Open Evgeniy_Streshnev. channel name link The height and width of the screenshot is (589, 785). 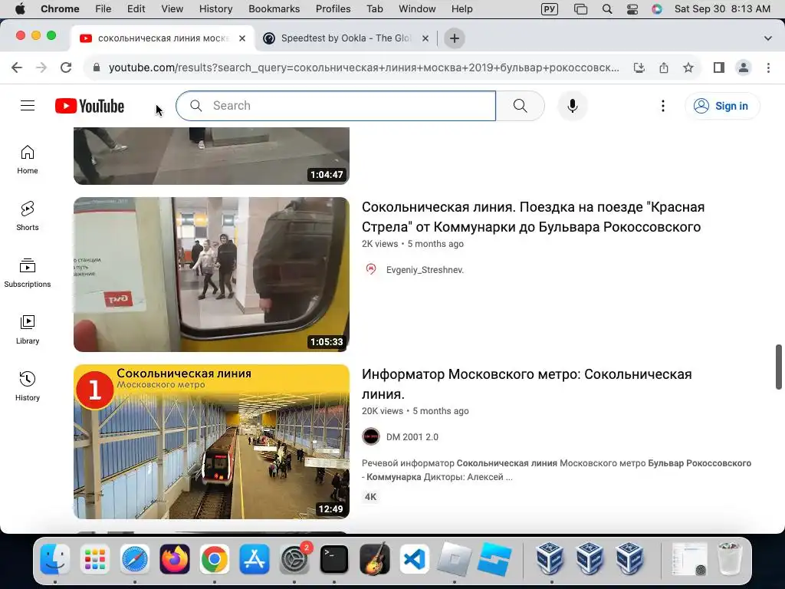tap(425, 270)
